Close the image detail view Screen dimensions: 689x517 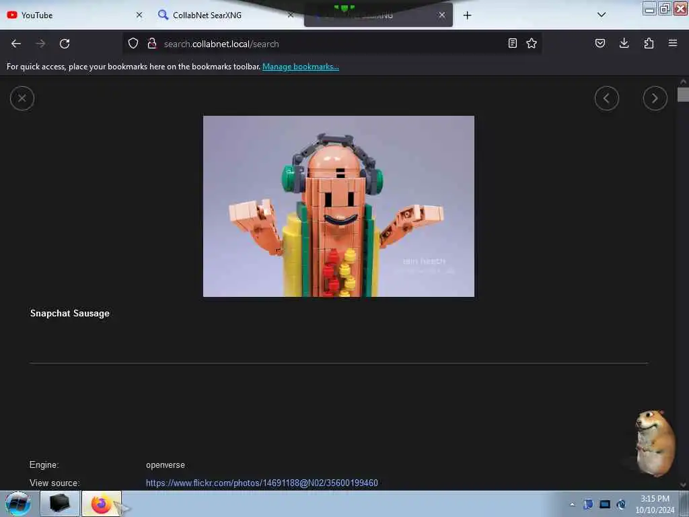point(22,98)
